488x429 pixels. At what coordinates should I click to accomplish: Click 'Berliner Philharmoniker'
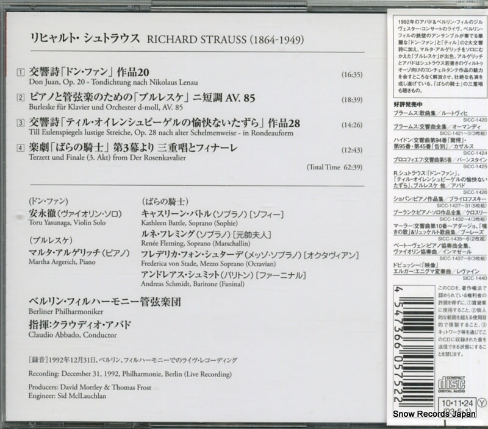tap(66, 311)
